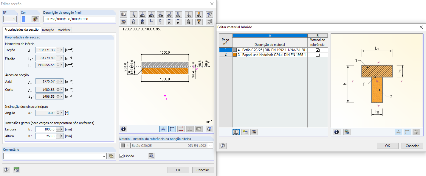Select the HE-A section type
The width and height of the screenshot is (426, 176).
point(142,14)
